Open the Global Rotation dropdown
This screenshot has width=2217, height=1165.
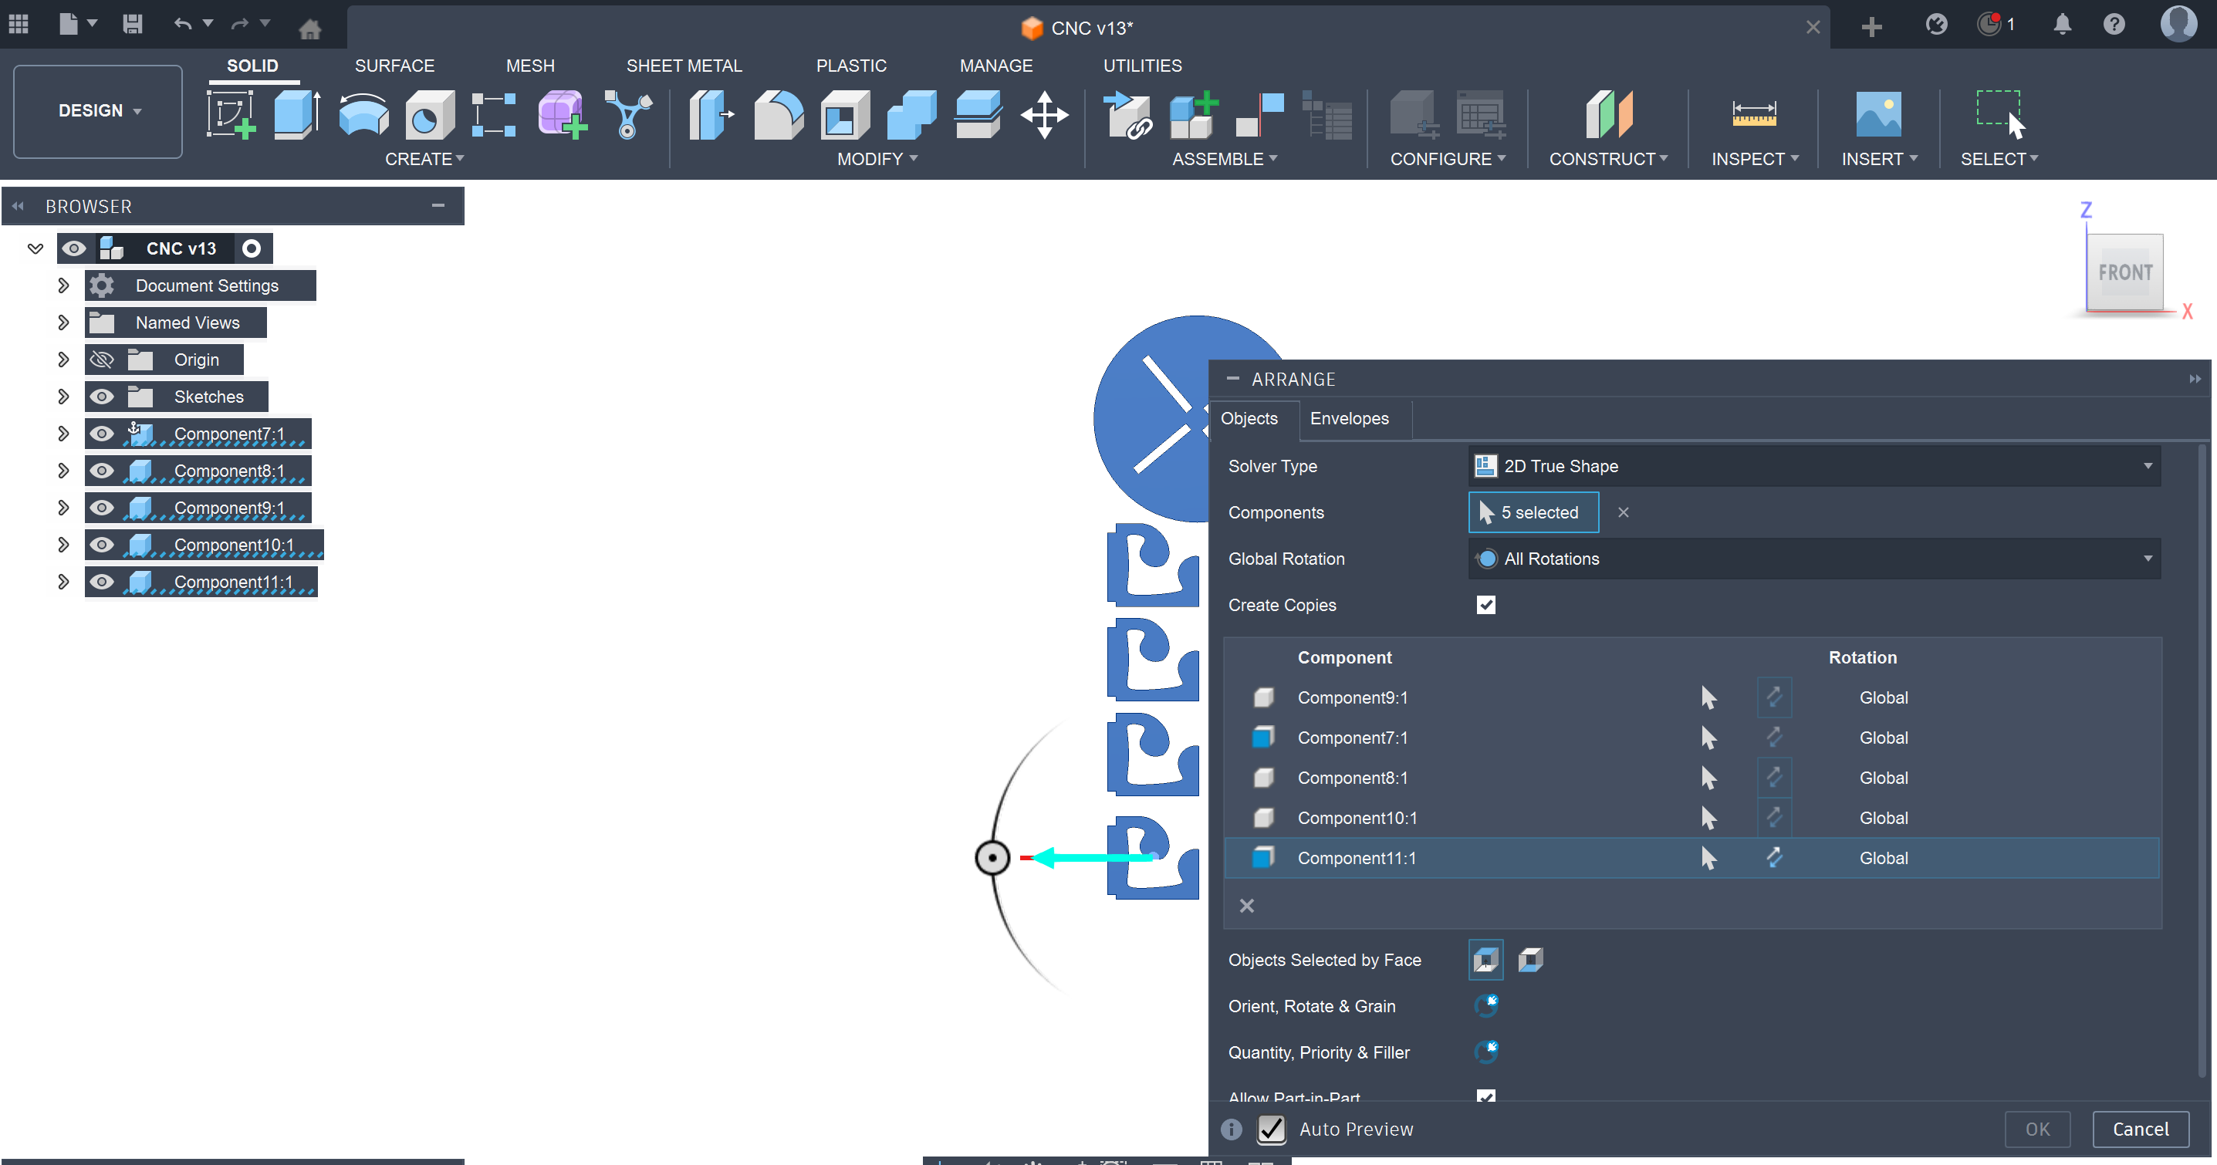point(1814,559)
